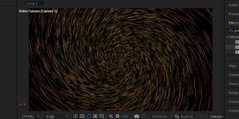The height and width of the screenshot is (119, 239).
Task: Select the 32-bit effect in list
Action: [237, 42]
